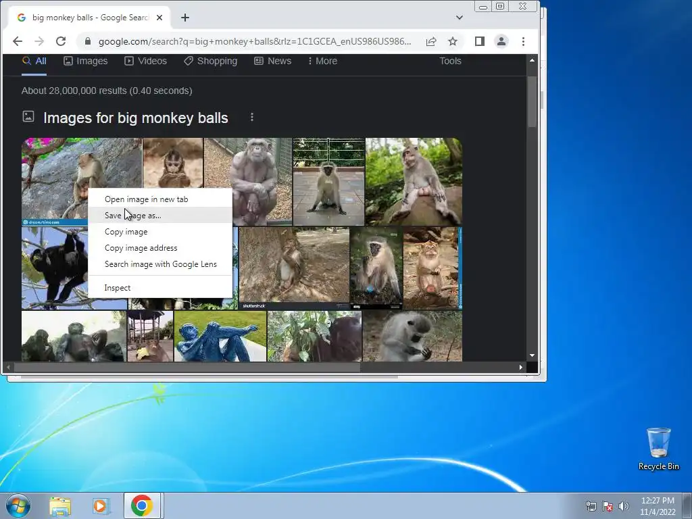Open the search Tools button
The height and width of the screenshot is (519, 692).
click(x=450, y=61)
